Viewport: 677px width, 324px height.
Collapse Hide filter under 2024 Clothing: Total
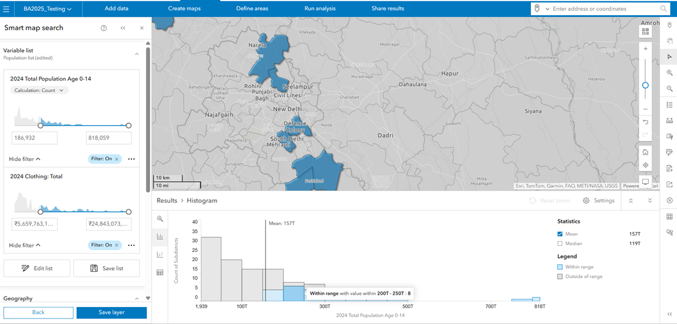point(24,245)
